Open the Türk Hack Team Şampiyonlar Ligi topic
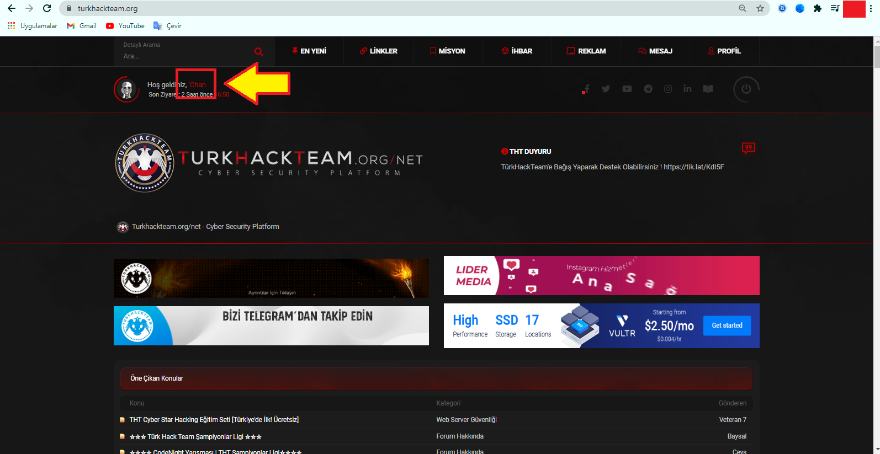The image size is (880, 454). tap(195, 437)
